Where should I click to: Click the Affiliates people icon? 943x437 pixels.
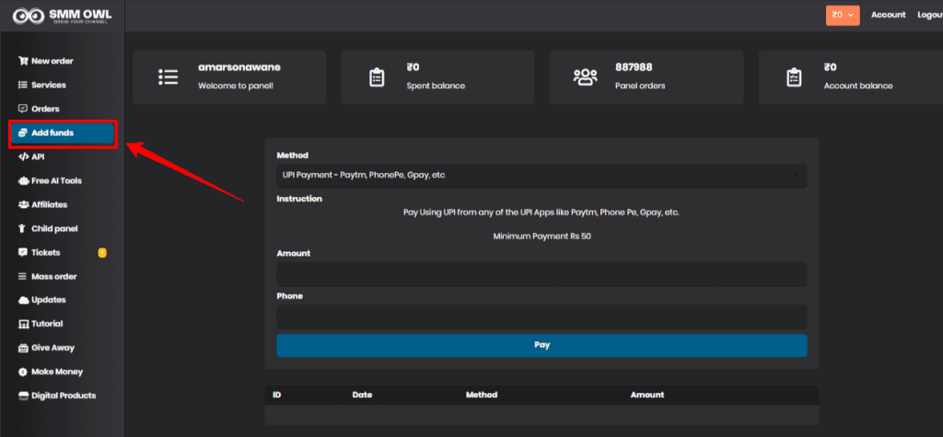click(23, 204)
